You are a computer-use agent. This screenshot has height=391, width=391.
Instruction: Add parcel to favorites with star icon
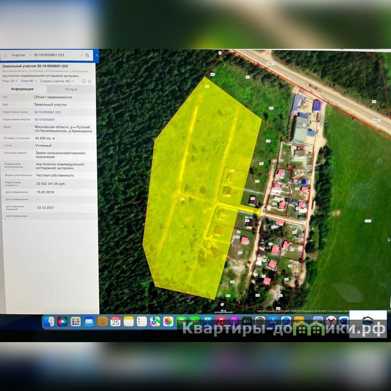click(89, 81)
